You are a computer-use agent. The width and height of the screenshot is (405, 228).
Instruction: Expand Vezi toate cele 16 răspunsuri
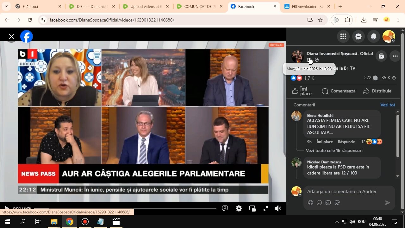pyautogui.click(x=334, y=151)
